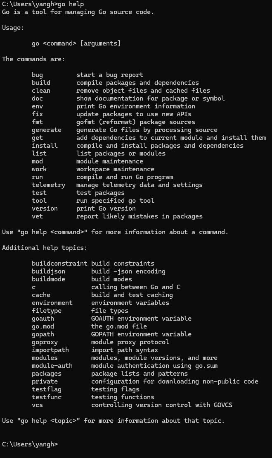This screenshot has width=272, height=458.
Task: Click the 'doc' command entry
Action: [x=37, y=98]
